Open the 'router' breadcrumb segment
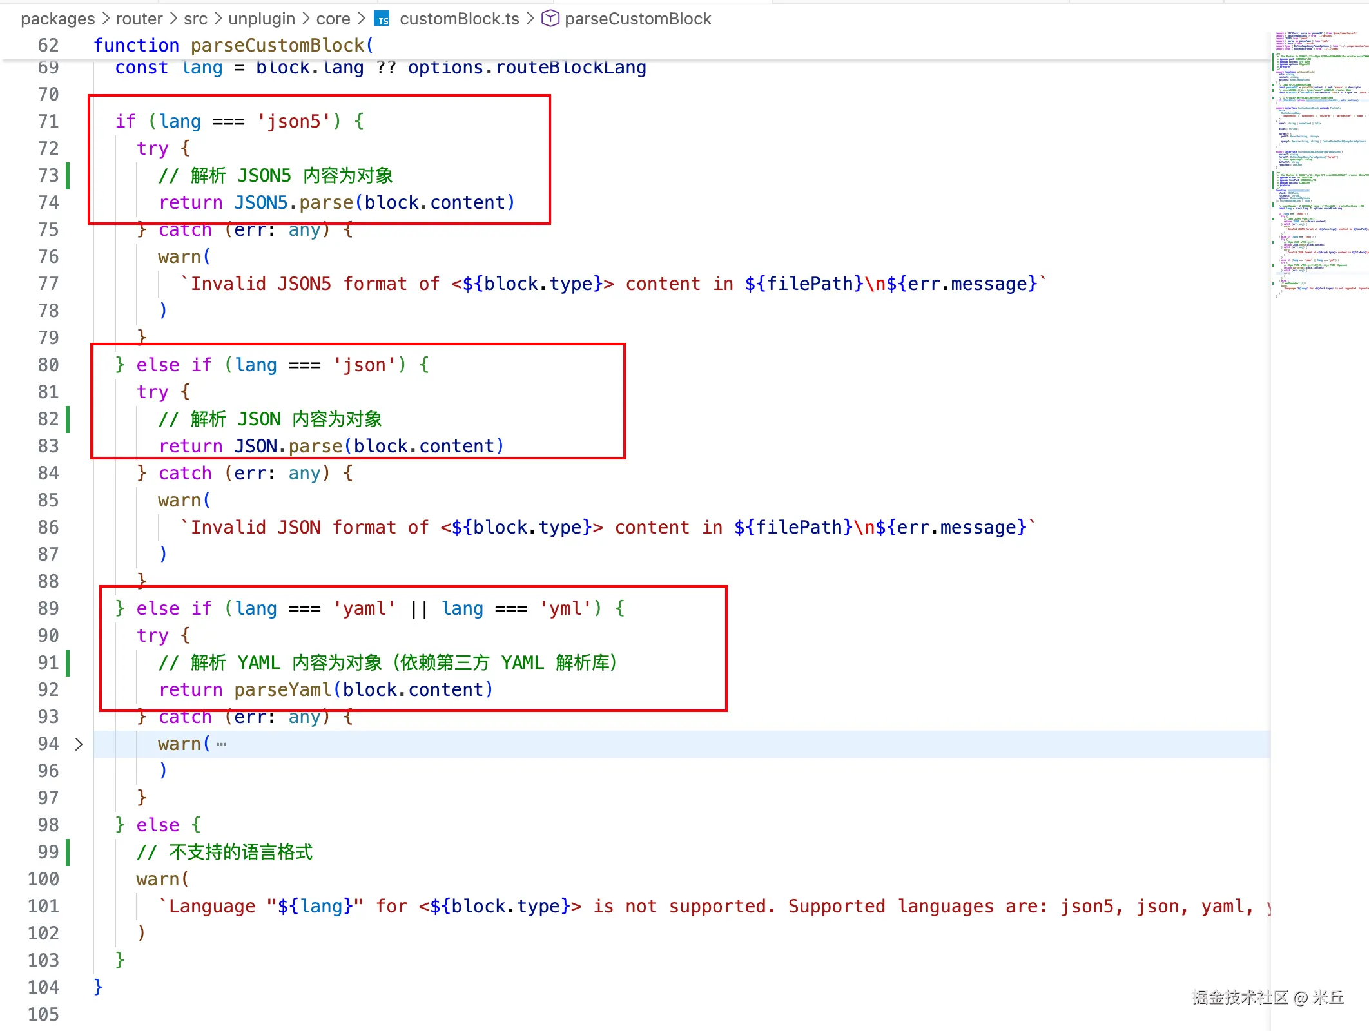 (x=139, y=19)
